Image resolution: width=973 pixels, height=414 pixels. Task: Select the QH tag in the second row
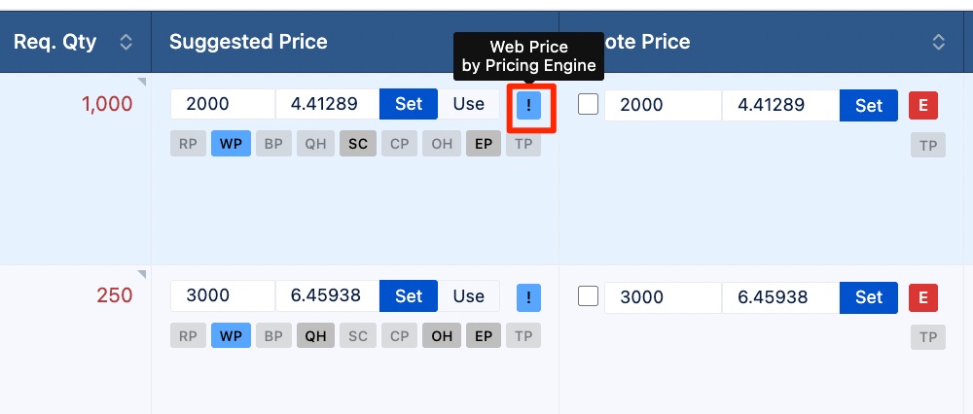click(x=315, y=336)
